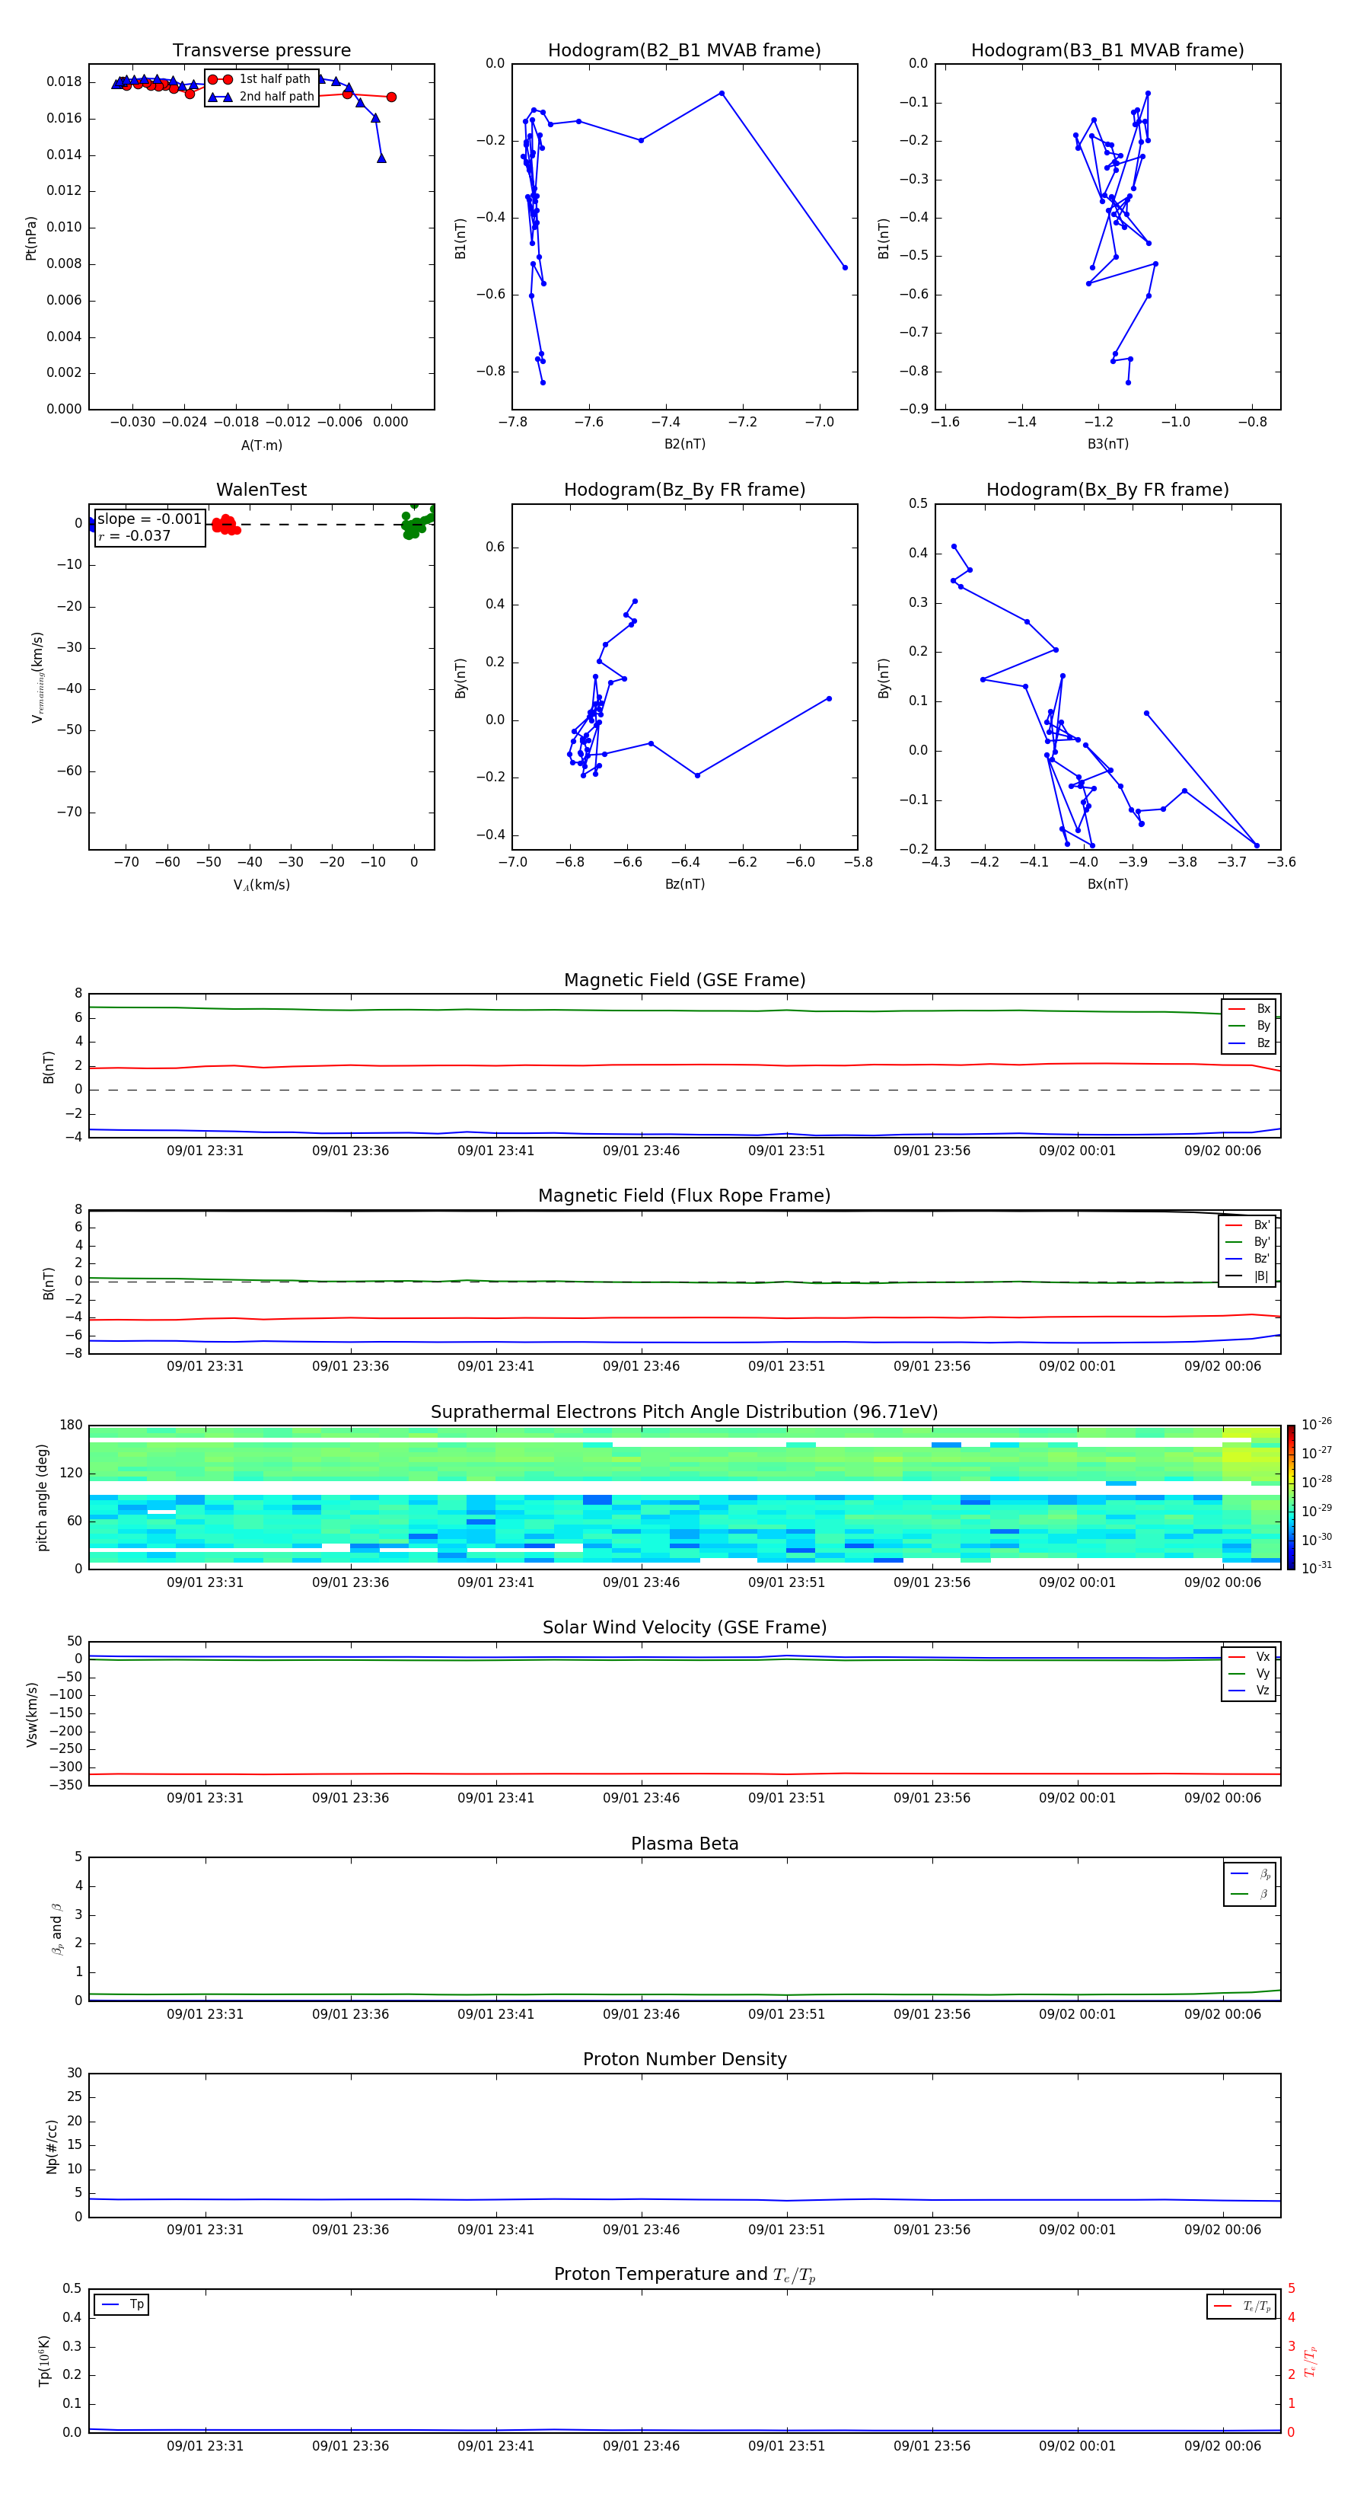The width and height of the screenshot is (1370, 2513).
Task: Click the pitch angle colorbar
Action: 1291,1497
